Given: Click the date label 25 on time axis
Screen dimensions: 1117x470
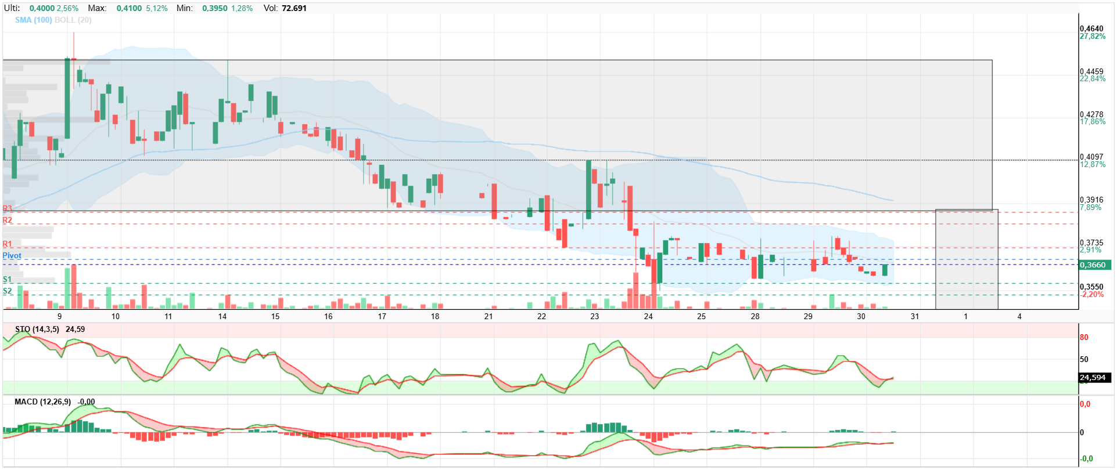Looking at the screenshot, I should click(x=701, y=316).
